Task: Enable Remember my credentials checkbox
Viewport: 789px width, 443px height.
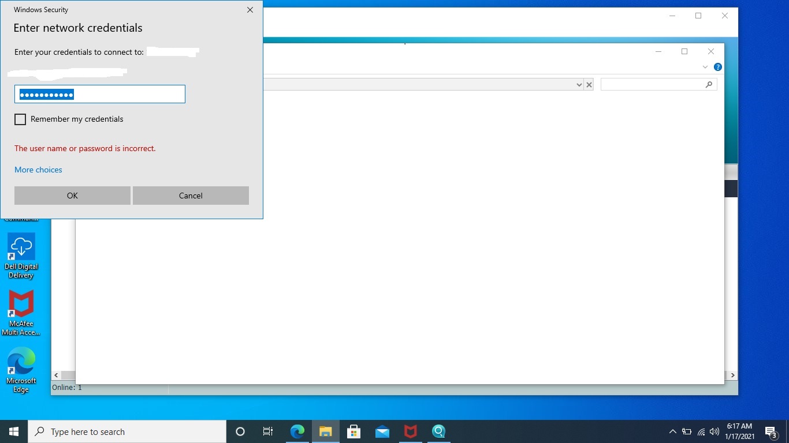Action: [x=20, y=119]
